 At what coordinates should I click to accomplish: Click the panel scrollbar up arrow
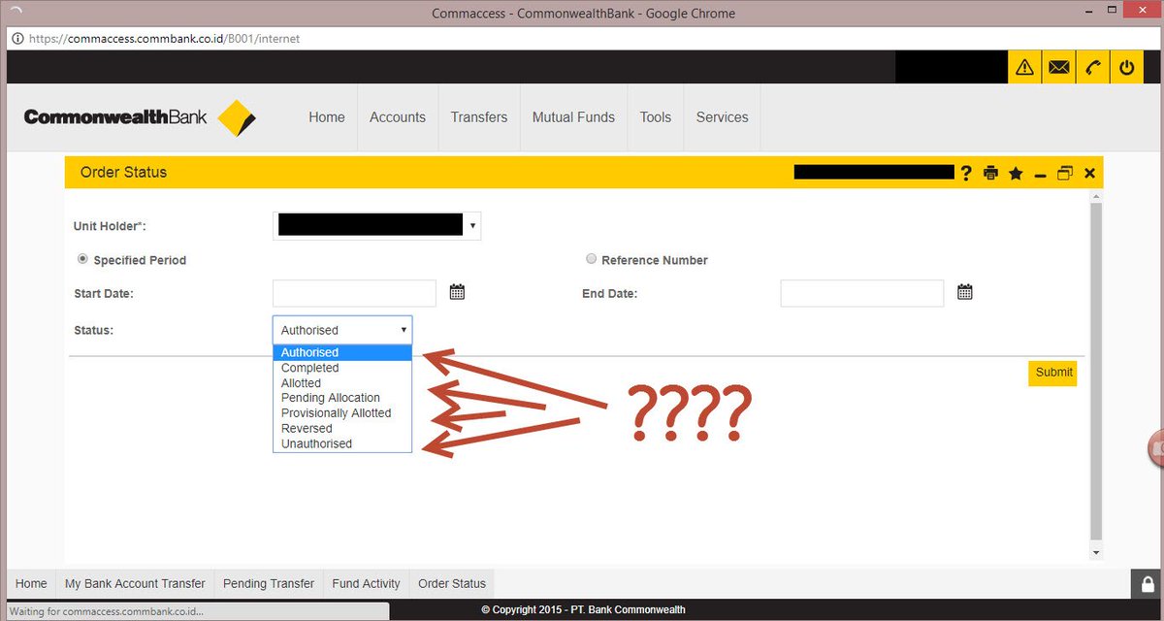point(1096,195)
